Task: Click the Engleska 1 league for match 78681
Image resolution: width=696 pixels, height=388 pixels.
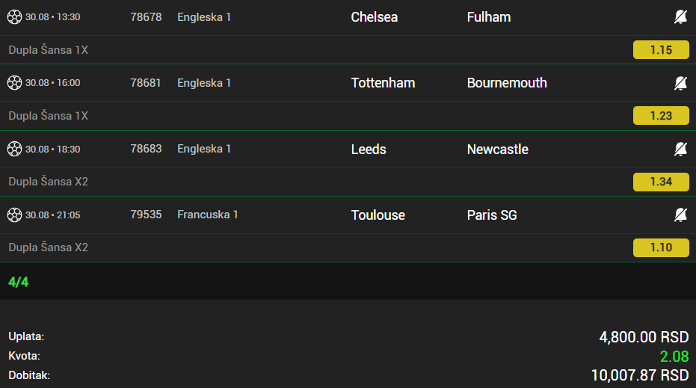Action: 204,83
